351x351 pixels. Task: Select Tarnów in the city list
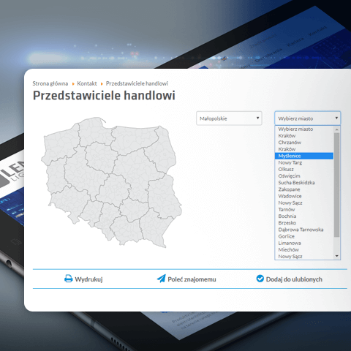(x=304, y=210)
